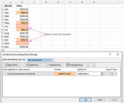The image size is (124, 103).
Task: Close the Rules Manager with X
Action: point(118,54)
